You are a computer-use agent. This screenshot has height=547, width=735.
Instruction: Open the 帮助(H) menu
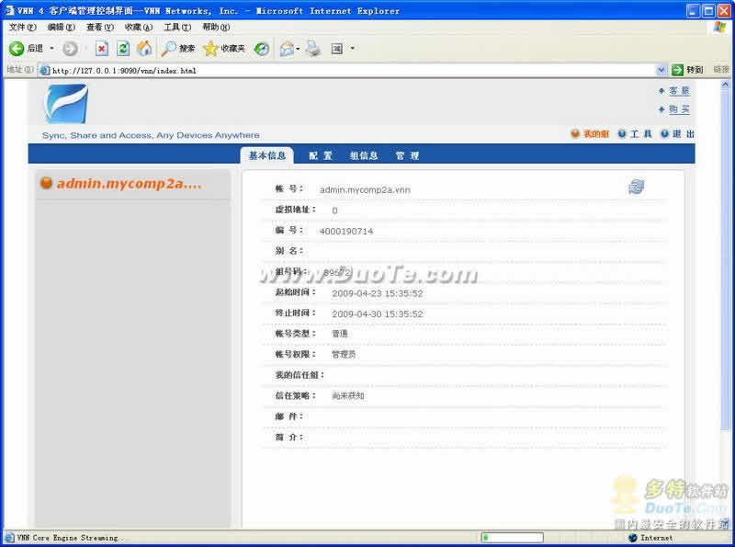coord(216,28)
